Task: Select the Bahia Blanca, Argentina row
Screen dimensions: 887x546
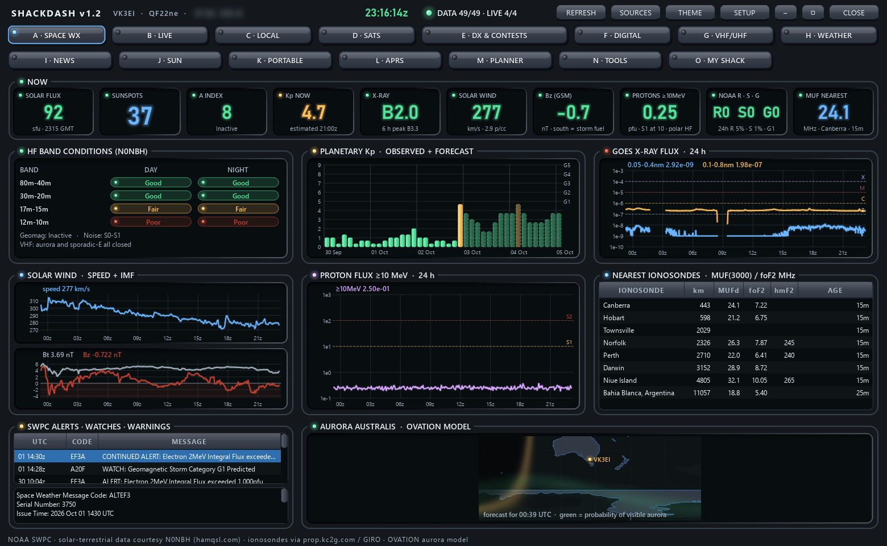Action: click(x=736, y=393)
